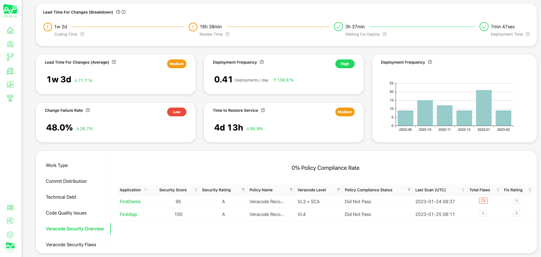541x257 pixels.
Task: Open the dashboards grid icon in sidebar
Action: tap(10, 85)
